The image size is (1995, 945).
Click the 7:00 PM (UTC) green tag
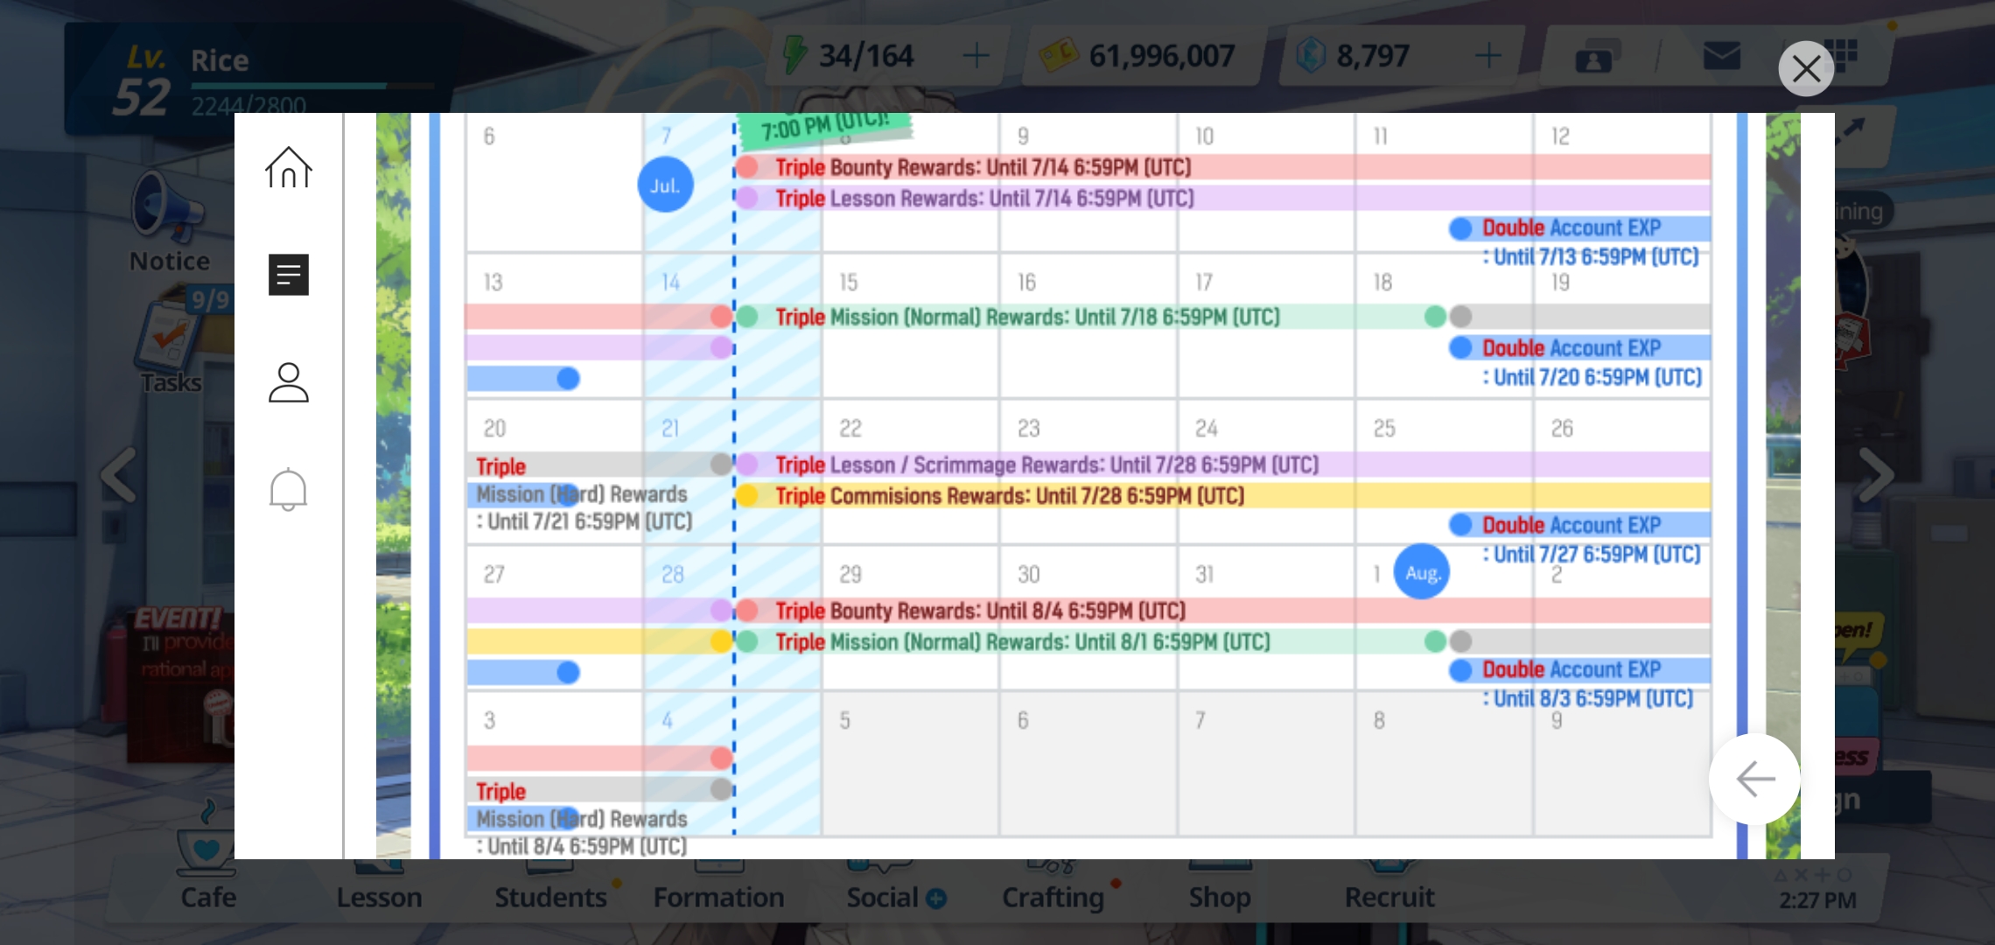coord(825,128)
